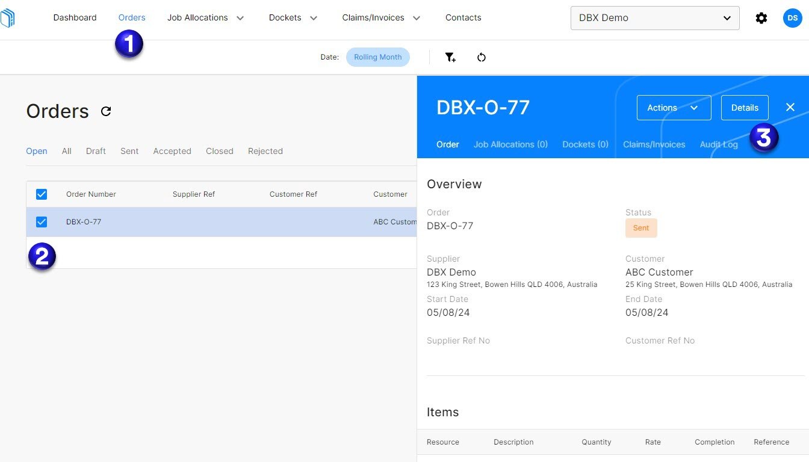Refresh the Orders list with circular arrow icon
This screenshot has height=462, width=809.
pyautogui.click(x=106, y=111)
